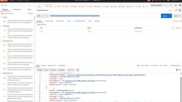Open the response Headers (10) tab

pyautogui.click(x=51, y=65)
